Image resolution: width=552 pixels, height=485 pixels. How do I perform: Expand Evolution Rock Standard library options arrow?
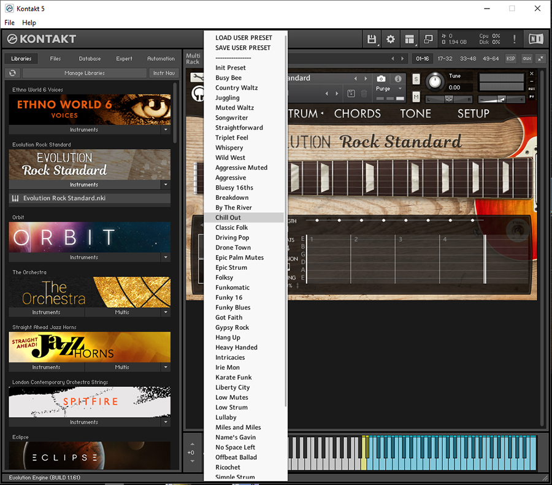166,185
